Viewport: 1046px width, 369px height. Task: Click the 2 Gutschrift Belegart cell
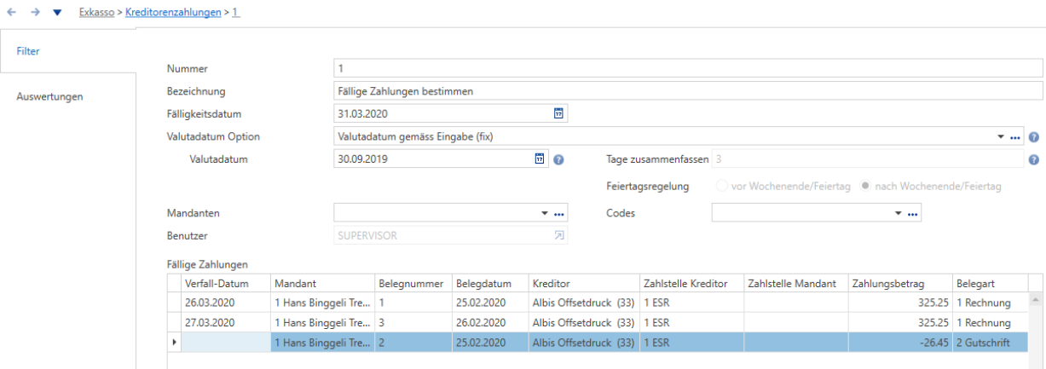point(991,342)
